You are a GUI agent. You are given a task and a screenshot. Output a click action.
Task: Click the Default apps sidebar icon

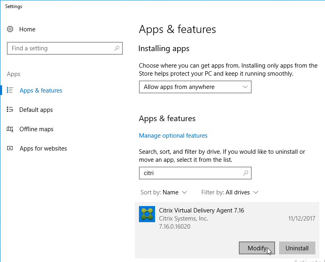point(10,109)
